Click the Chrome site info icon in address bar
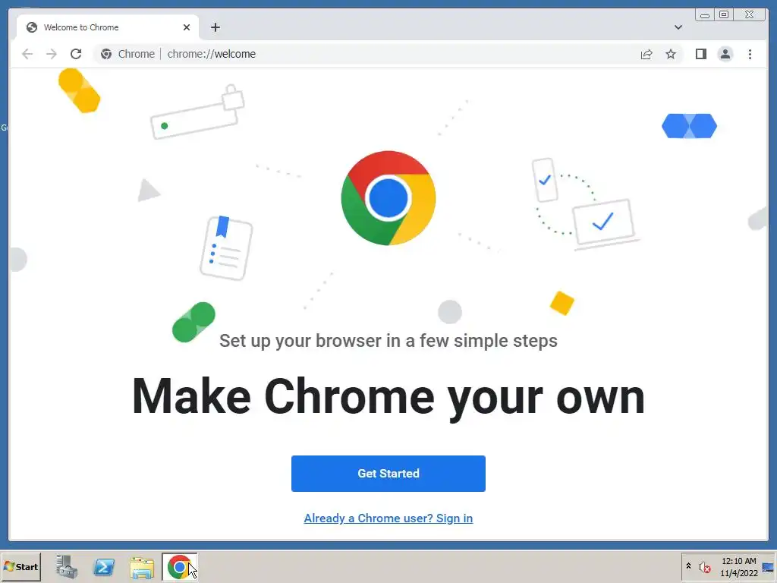Viewport: 777px width, 583px height. [106, 54]
